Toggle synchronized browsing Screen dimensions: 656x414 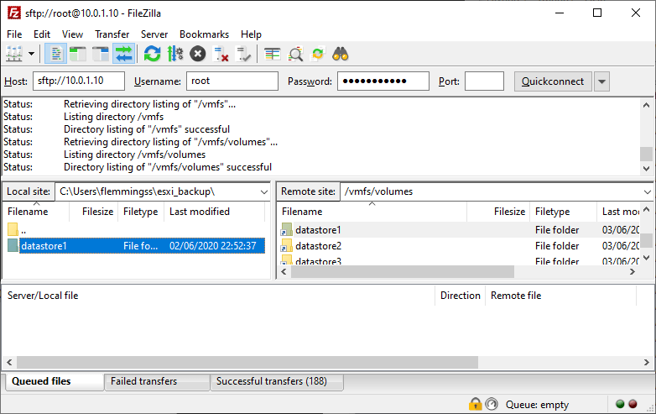point(318,54)
